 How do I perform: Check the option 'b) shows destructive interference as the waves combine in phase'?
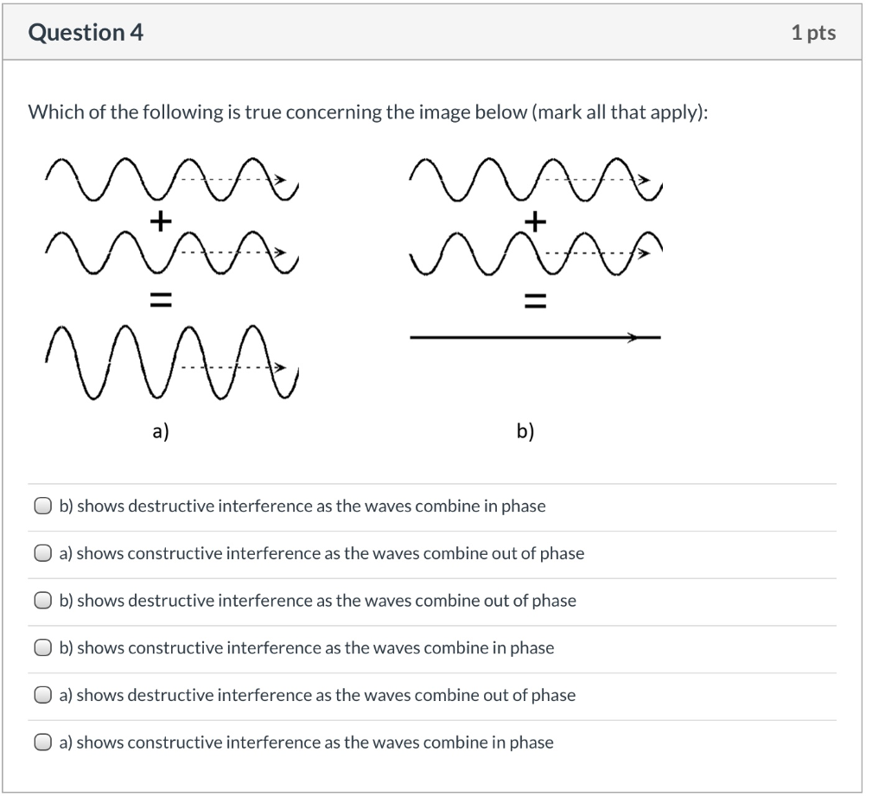coord(42,506)
